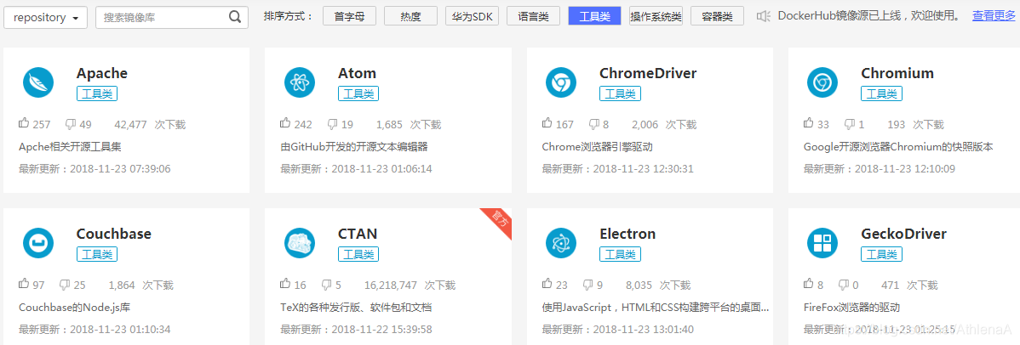The width and height of the screenshot is (1020, 345).
Task: Click the 工具类 tag under Atom
Action: 358,93
